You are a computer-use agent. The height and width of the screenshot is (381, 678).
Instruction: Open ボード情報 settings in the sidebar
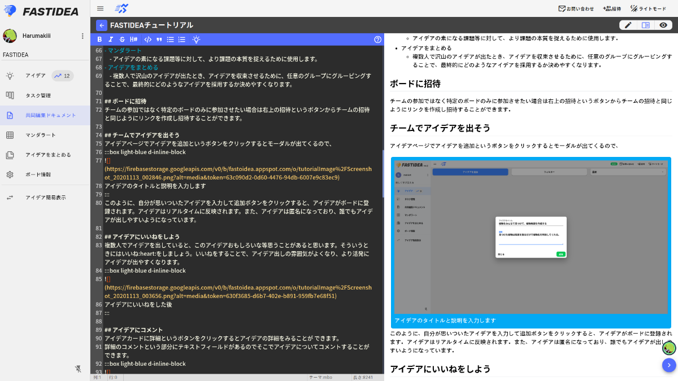coord(45,174)
